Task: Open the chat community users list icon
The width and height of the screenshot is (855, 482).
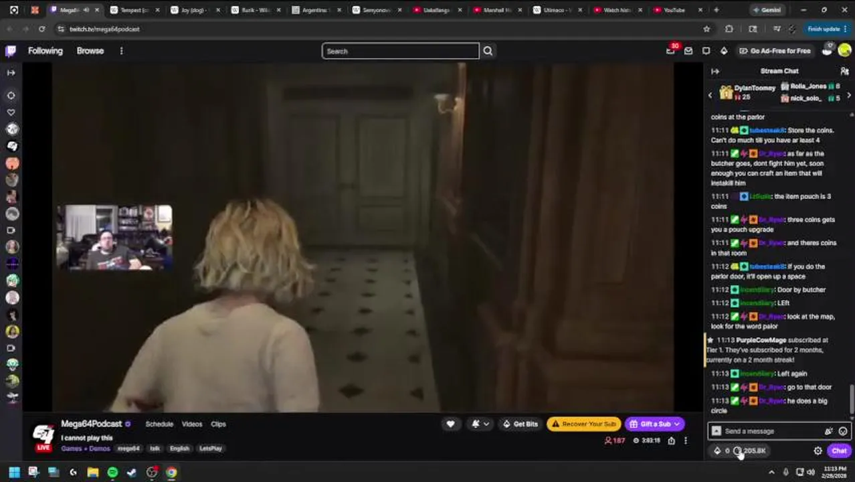Action: 844,71
